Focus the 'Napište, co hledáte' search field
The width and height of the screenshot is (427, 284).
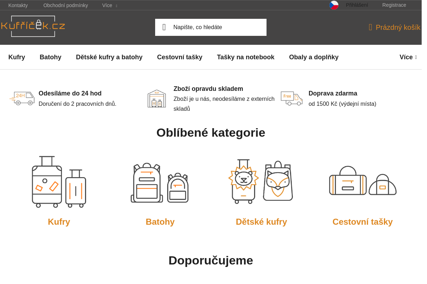click(x=211, y=27)
